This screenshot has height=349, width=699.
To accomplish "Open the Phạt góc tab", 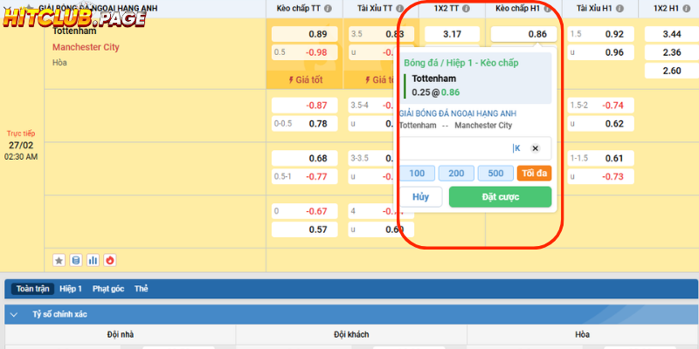I will coord(107,289).
